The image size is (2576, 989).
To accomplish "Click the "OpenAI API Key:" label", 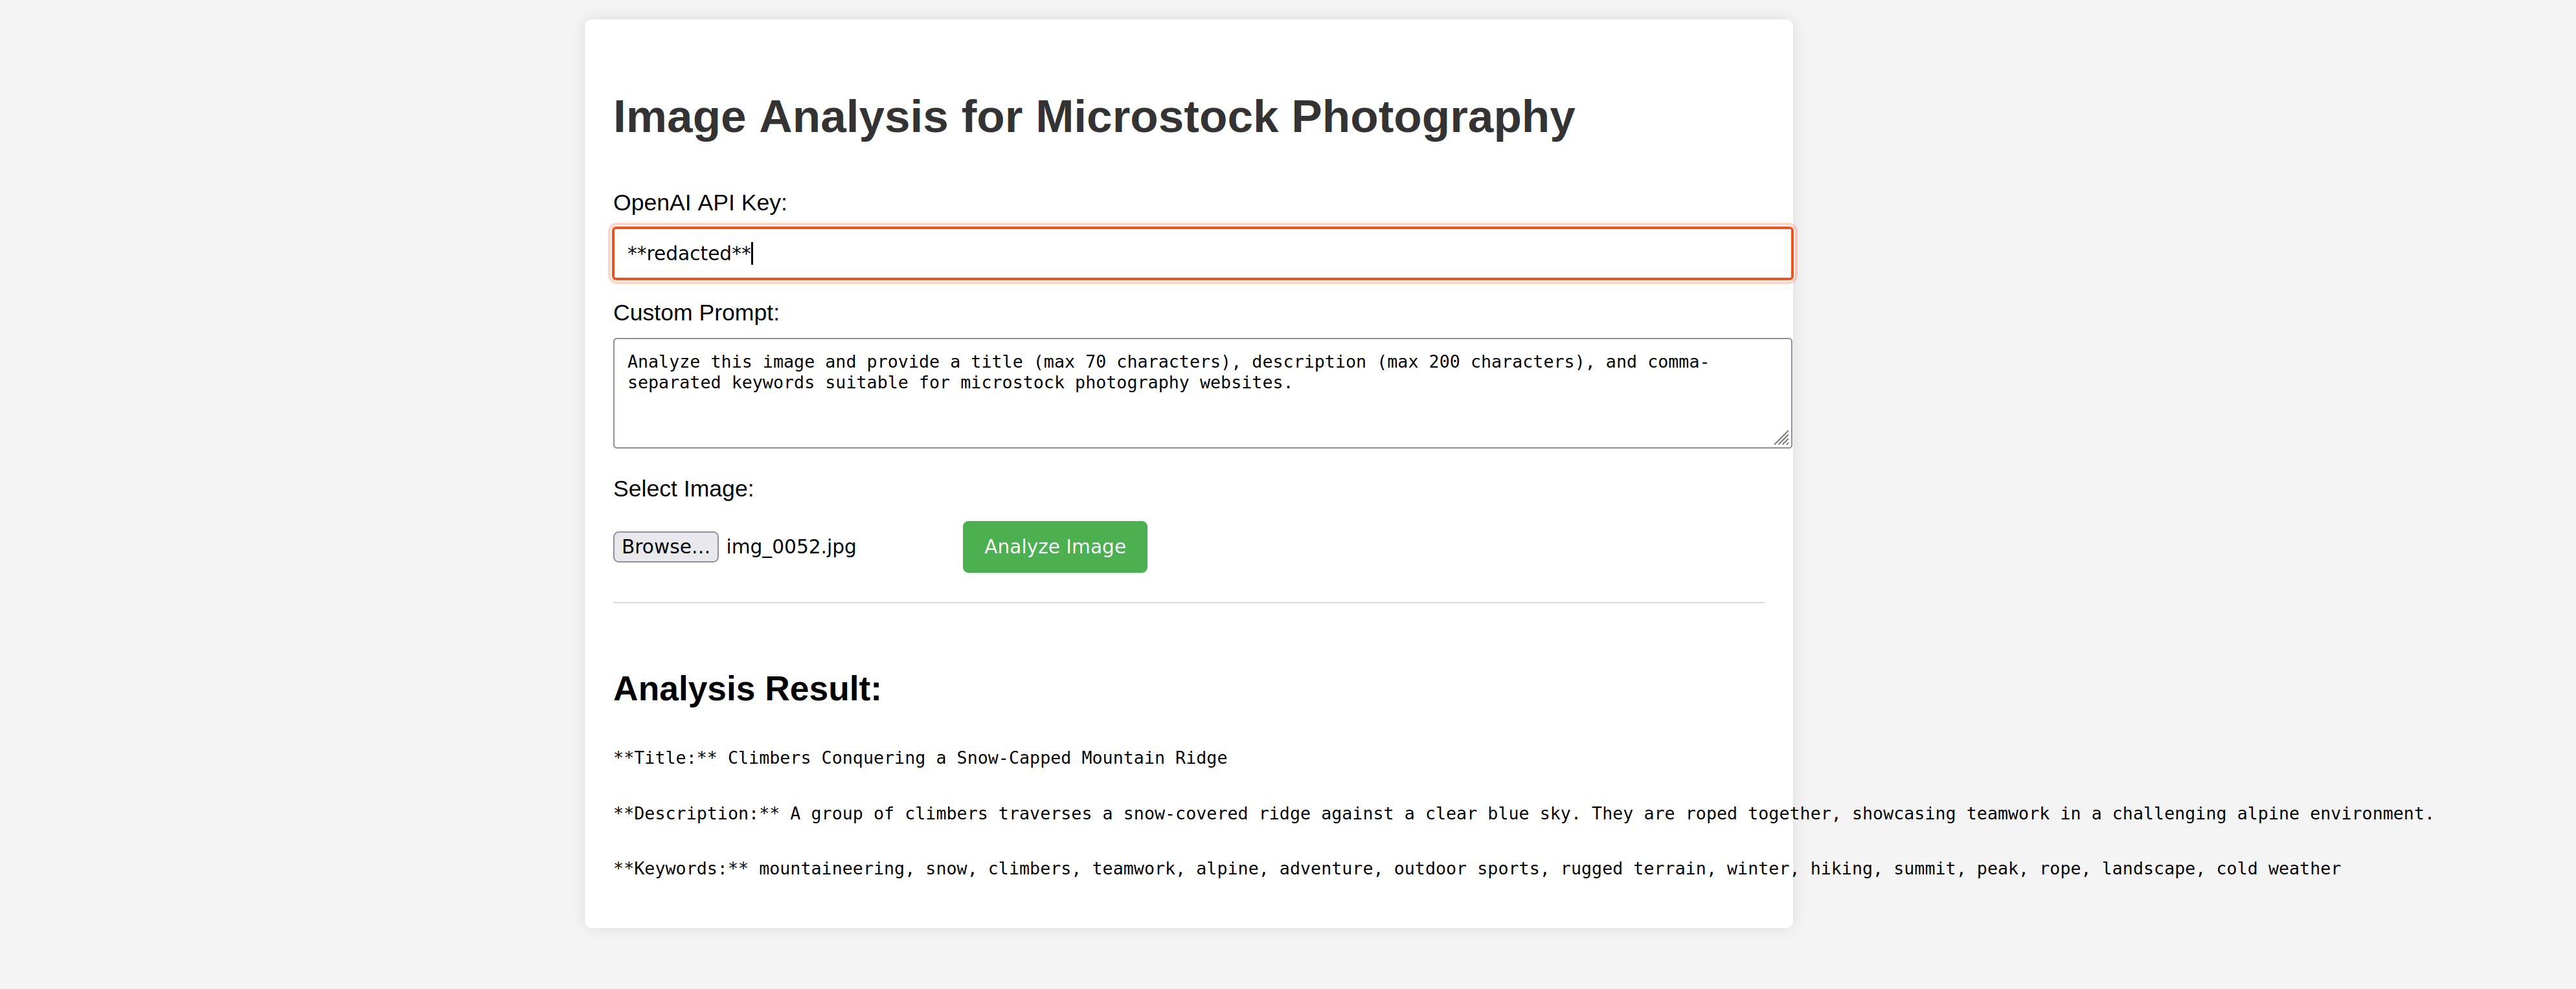I will click(x=699, y=203).
